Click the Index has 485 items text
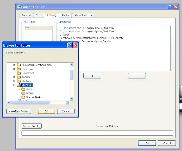The width and height of the screenshot is (182, 151). pos(108,126)
